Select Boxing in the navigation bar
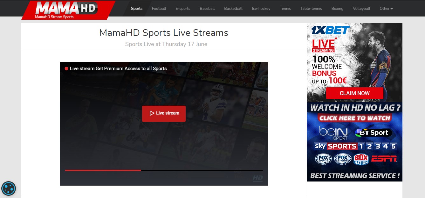425x198 pixels. pos(337,9)
